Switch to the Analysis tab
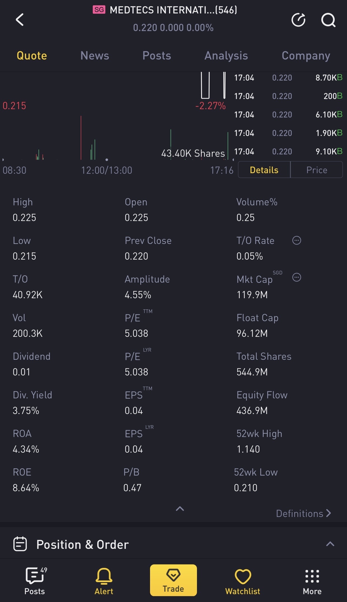The width and height of the screenshot is (347, 602). click(x=226, y=56)
